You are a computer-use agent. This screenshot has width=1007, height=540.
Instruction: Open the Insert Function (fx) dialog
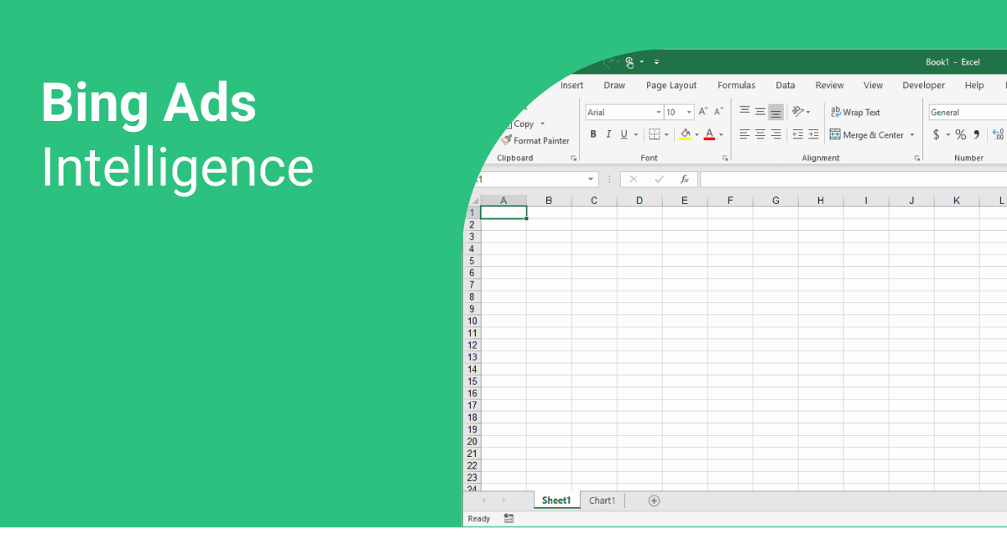coord(683,179)
